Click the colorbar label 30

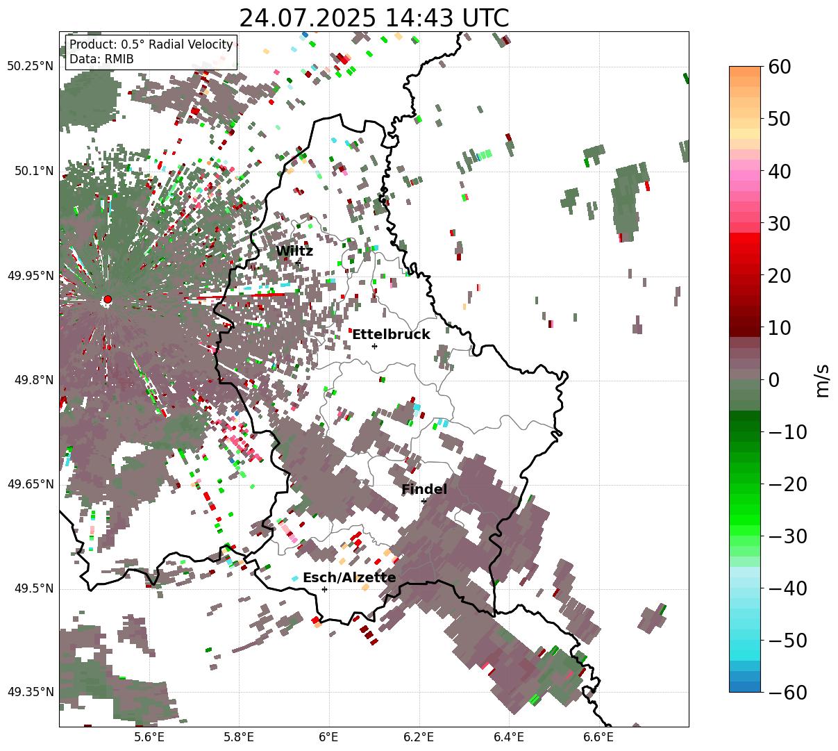click(x=779, y=224)
